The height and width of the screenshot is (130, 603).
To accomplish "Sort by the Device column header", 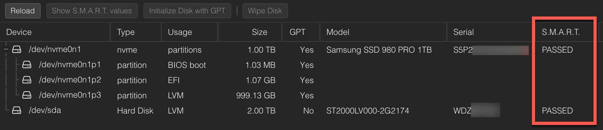I will [x=19, y=32].
